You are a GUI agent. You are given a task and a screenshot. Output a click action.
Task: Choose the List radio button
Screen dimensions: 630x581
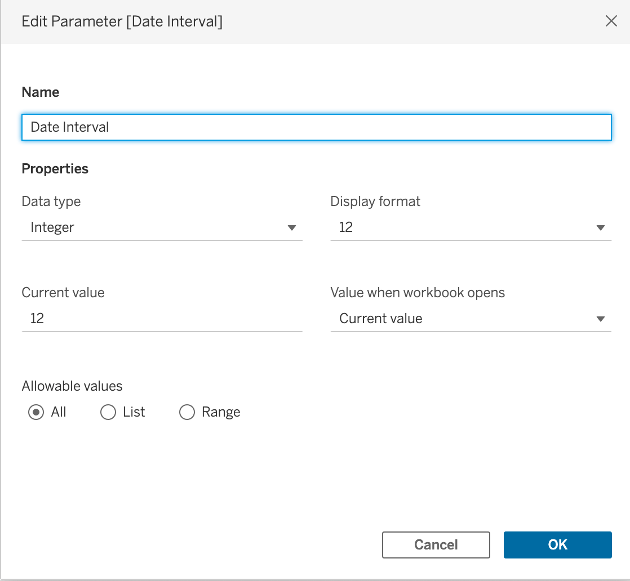[108, 412]
